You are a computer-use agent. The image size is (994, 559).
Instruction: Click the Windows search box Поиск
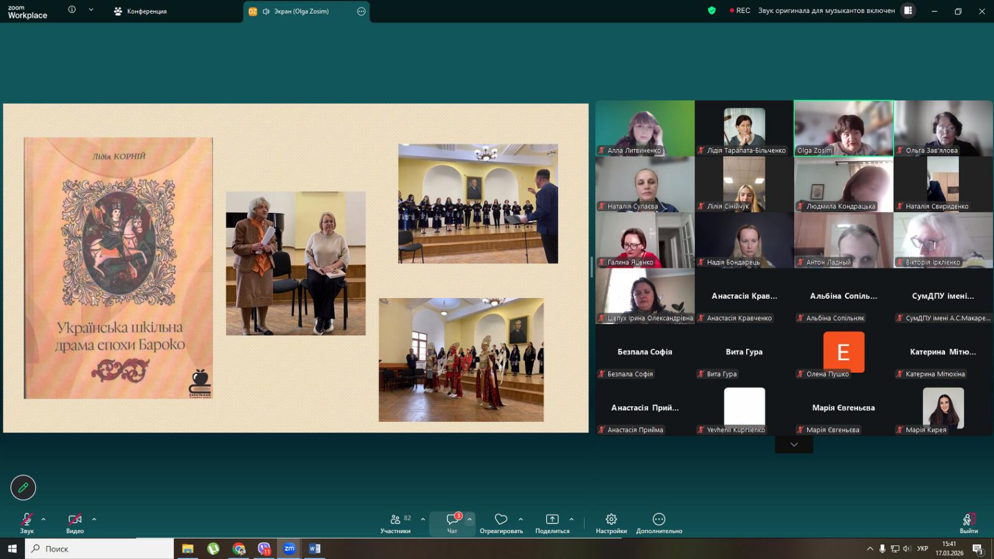99,548
